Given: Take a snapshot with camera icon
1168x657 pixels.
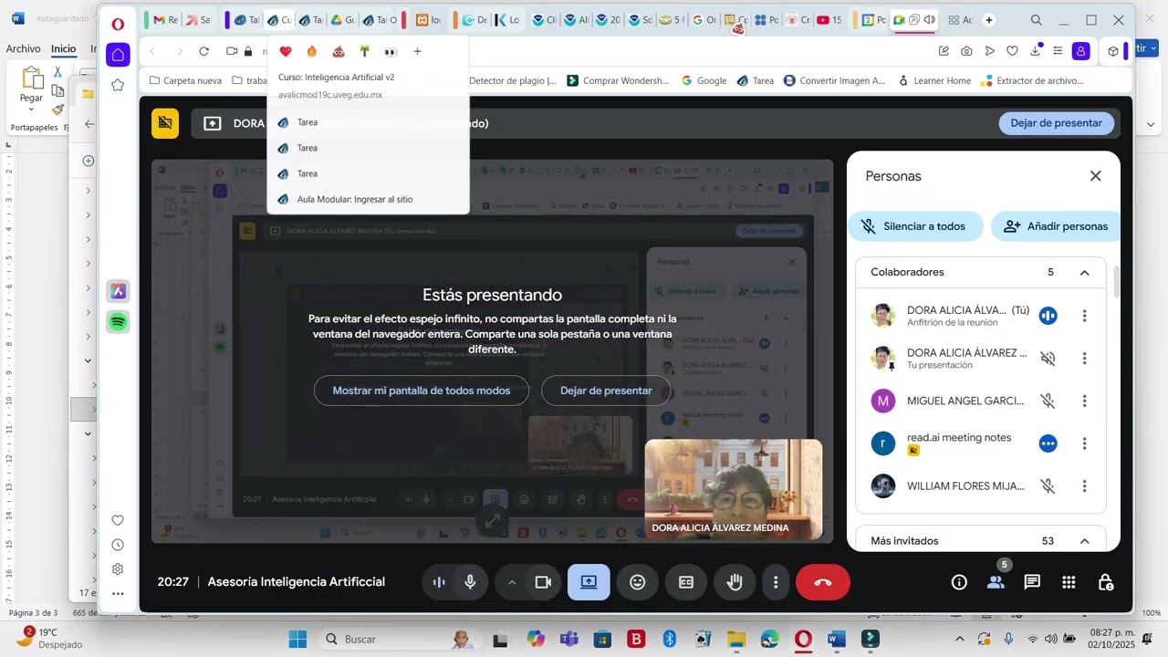Looking at the screenshot, I should tap(966, 52).
